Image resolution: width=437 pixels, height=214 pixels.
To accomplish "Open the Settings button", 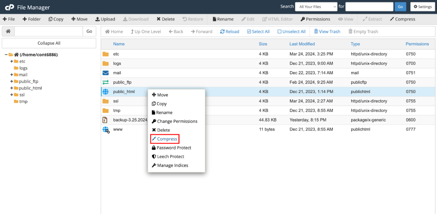I will [421, 7].
